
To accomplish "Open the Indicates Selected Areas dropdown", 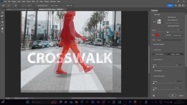I will pyautogui.click(x=178, y=35).
